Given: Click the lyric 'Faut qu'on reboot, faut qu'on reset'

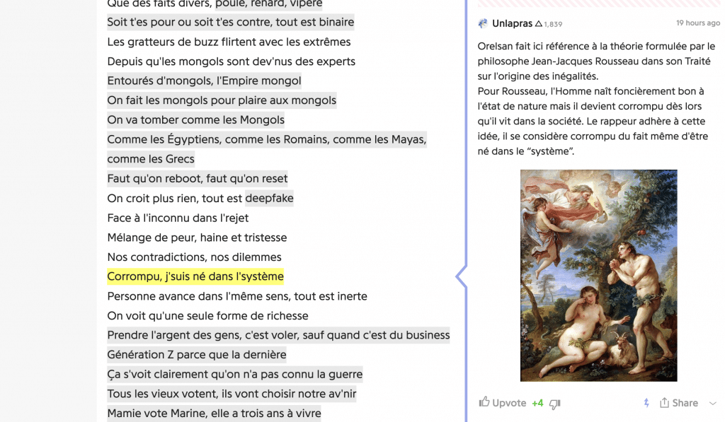Looking at the screenshot, I should (197, 178).
